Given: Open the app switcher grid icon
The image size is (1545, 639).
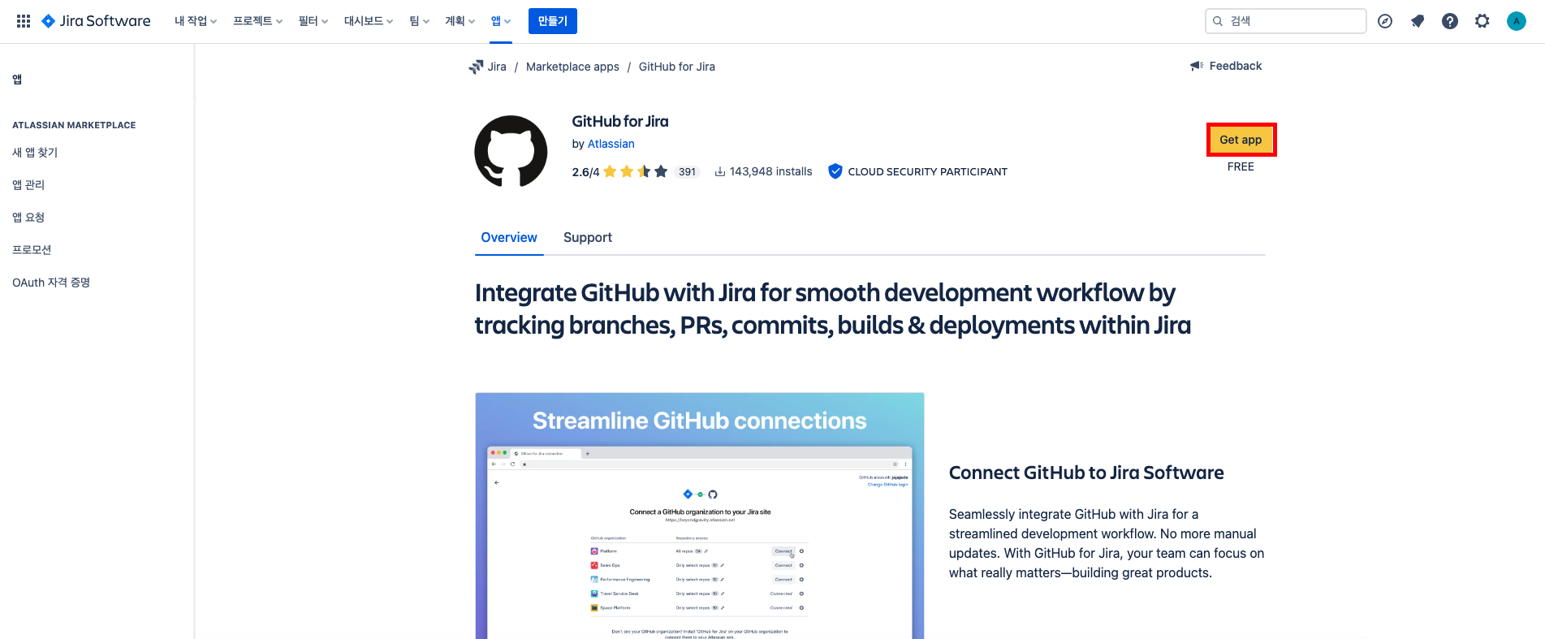Looking at the screenshot, I should tap(24, 21).
